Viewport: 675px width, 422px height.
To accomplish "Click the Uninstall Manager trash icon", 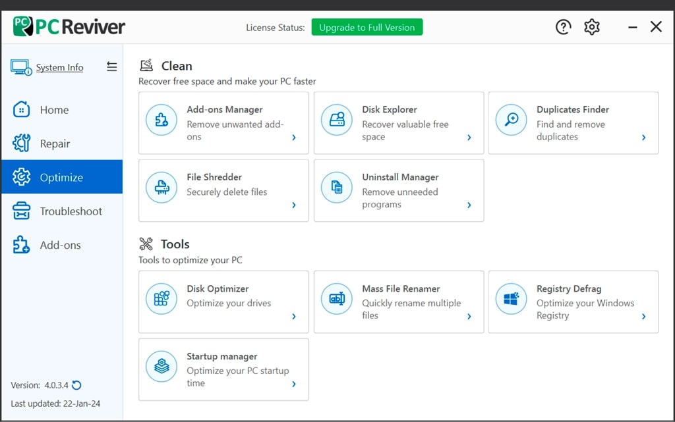I will [337, 188].
